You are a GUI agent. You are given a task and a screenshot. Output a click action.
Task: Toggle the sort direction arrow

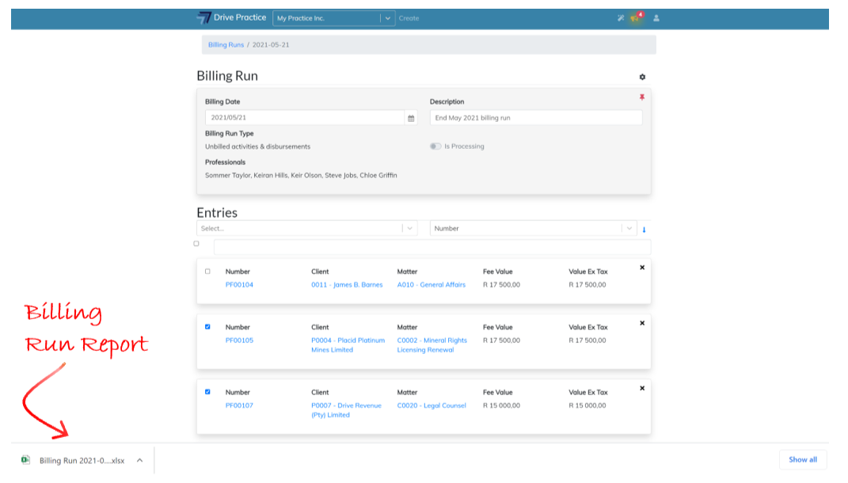[644, 230]
